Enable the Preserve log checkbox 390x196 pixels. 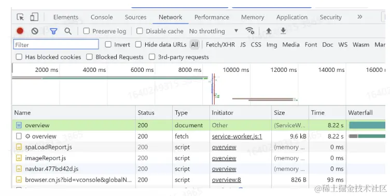[x=86, y=31]
